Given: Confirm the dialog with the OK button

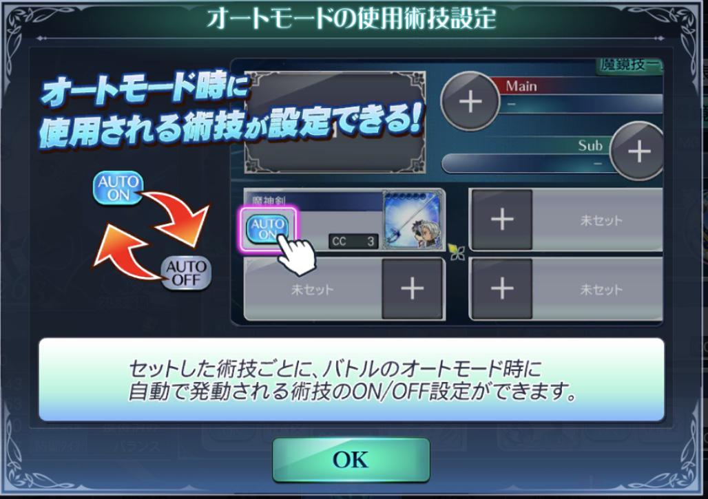Looking at the screenshot, I should click(x=351, y=460).
